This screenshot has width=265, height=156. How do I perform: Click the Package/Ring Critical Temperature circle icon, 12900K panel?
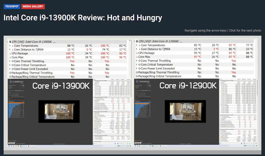pyautogui.click(x=137, y=76)
